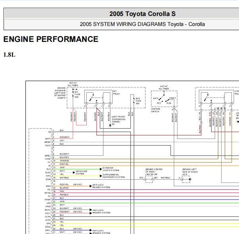The height and width of the screenshot is (234, 239).
Task: Click 'ANTI-LOCK BRAKES SYSTEM' beside pin 17
Action: tap(101, 186)
